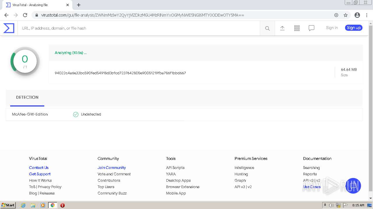
Task: Open the Releases link in footer
Action: pyautogui.click(x=47, y=193)
